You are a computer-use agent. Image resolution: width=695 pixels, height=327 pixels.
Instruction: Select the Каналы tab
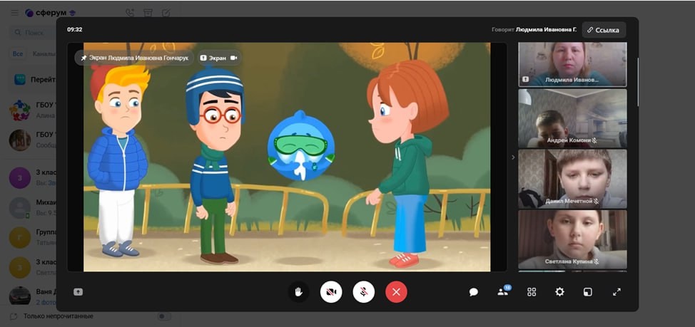tap(44, 54)
